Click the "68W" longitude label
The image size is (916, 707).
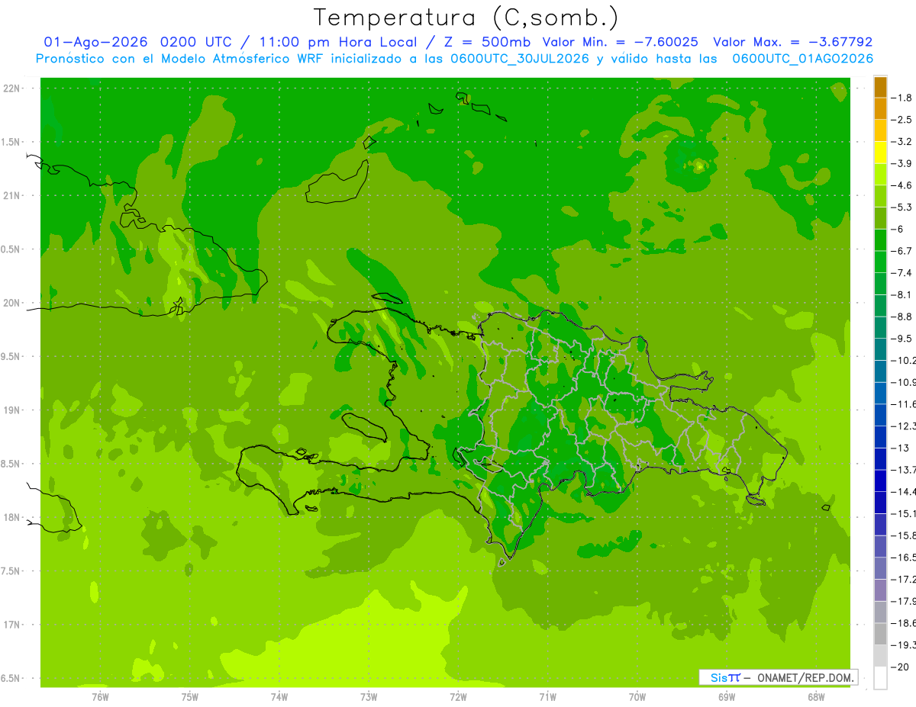[x=816, y=697]
